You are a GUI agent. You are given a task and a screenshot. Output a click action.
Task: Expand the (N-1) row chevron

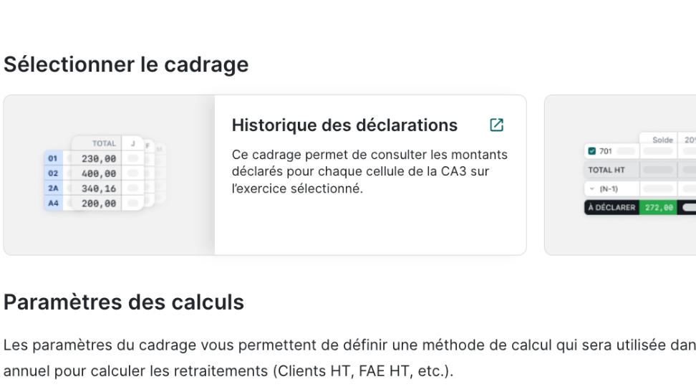point(592,189)
